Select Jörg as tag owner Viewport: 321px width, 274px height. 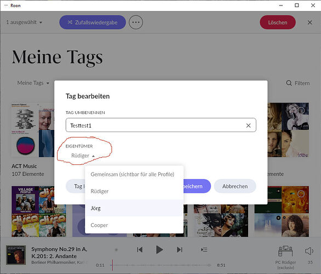(x=134, y=208)
